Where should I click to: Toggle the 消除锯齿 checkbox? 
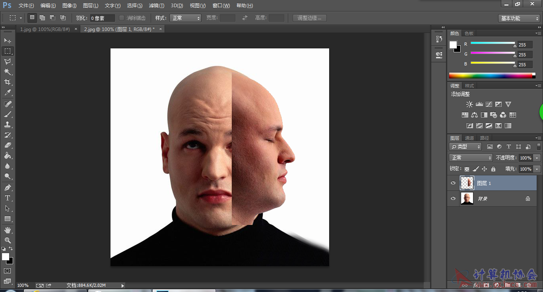pyautogui.click(x=122, y=18)
